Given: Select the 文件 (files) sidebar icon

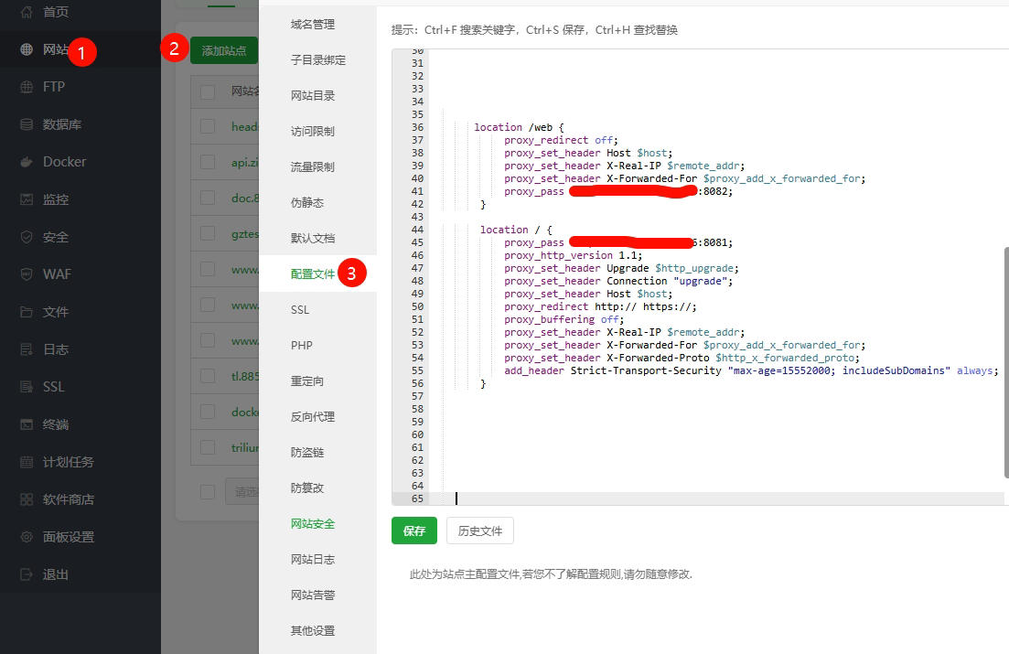Looking at the screenshot, I should click(51, 311).
